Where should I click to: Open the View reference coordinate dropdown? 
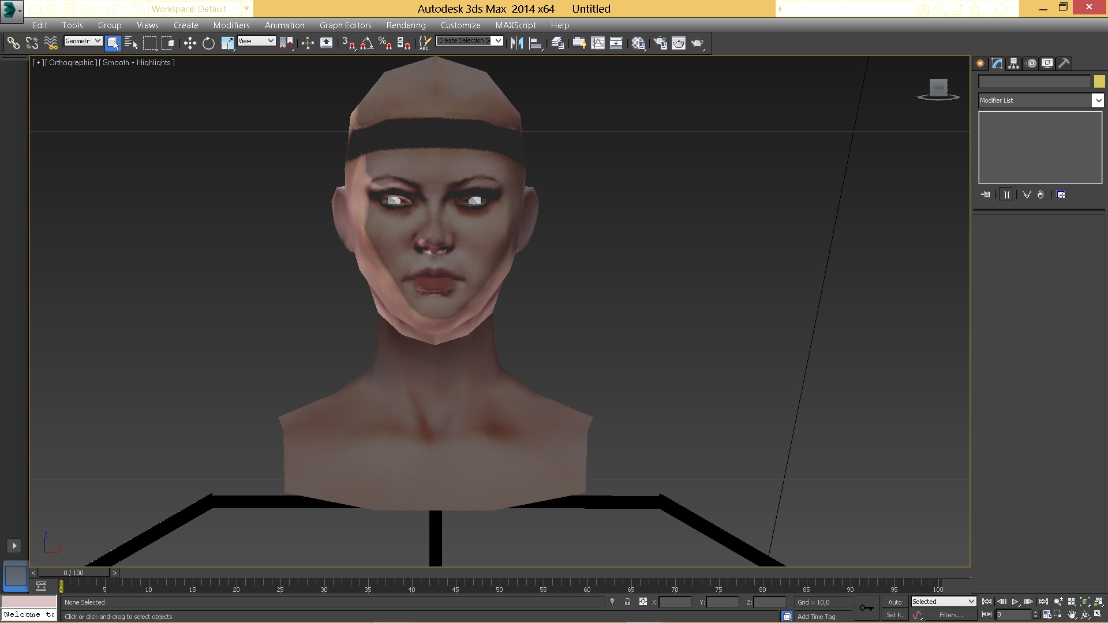(256, 41)
